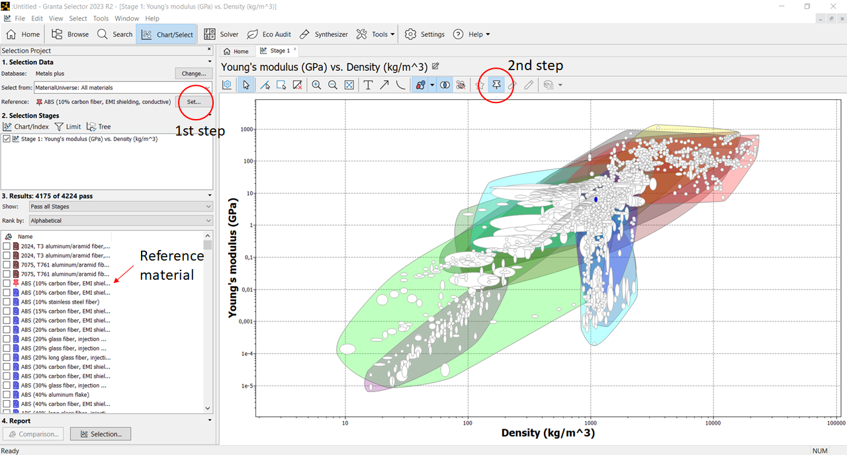Click the Set... reference button

click(x=194, y=102)
